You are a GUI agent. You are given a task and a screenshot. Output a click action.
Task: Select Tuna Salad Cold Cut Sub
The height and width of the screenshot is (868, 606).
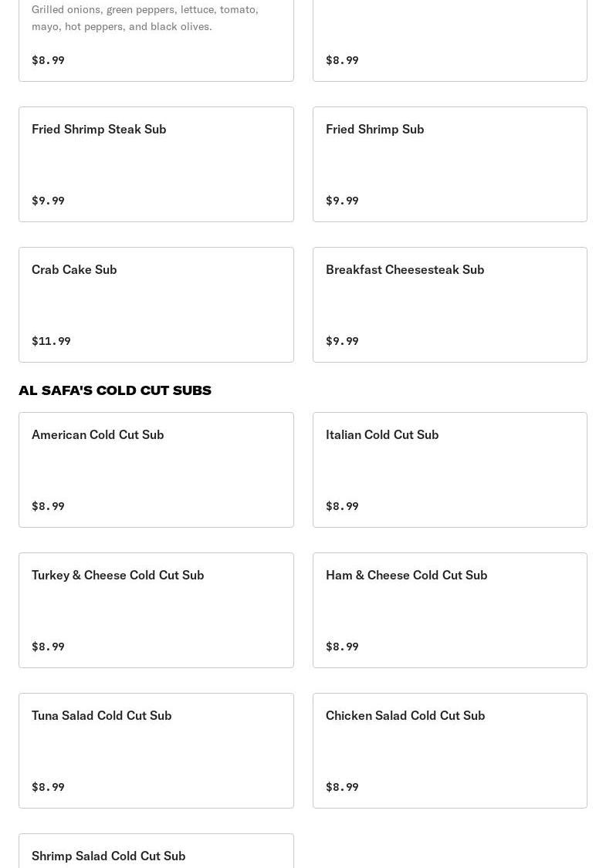[156, 750]
